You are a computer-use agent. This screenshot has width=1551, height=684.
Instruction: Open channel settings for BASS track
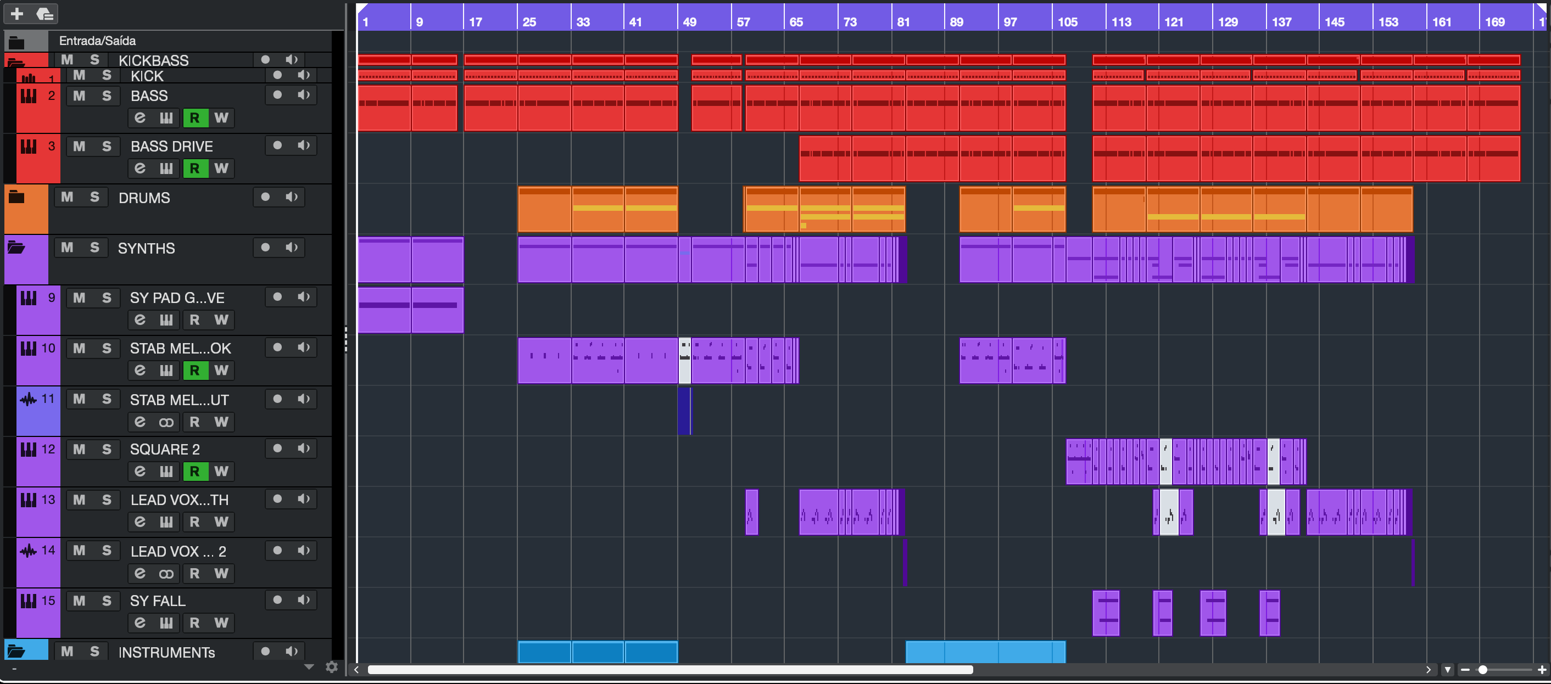(x=140, y=118)
